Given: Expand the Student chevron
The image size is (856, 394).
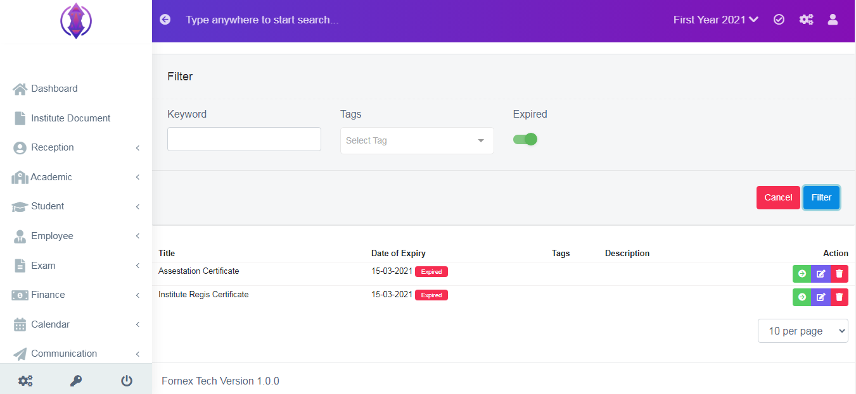Looking at the screenshot, I should tap(137, 207).
